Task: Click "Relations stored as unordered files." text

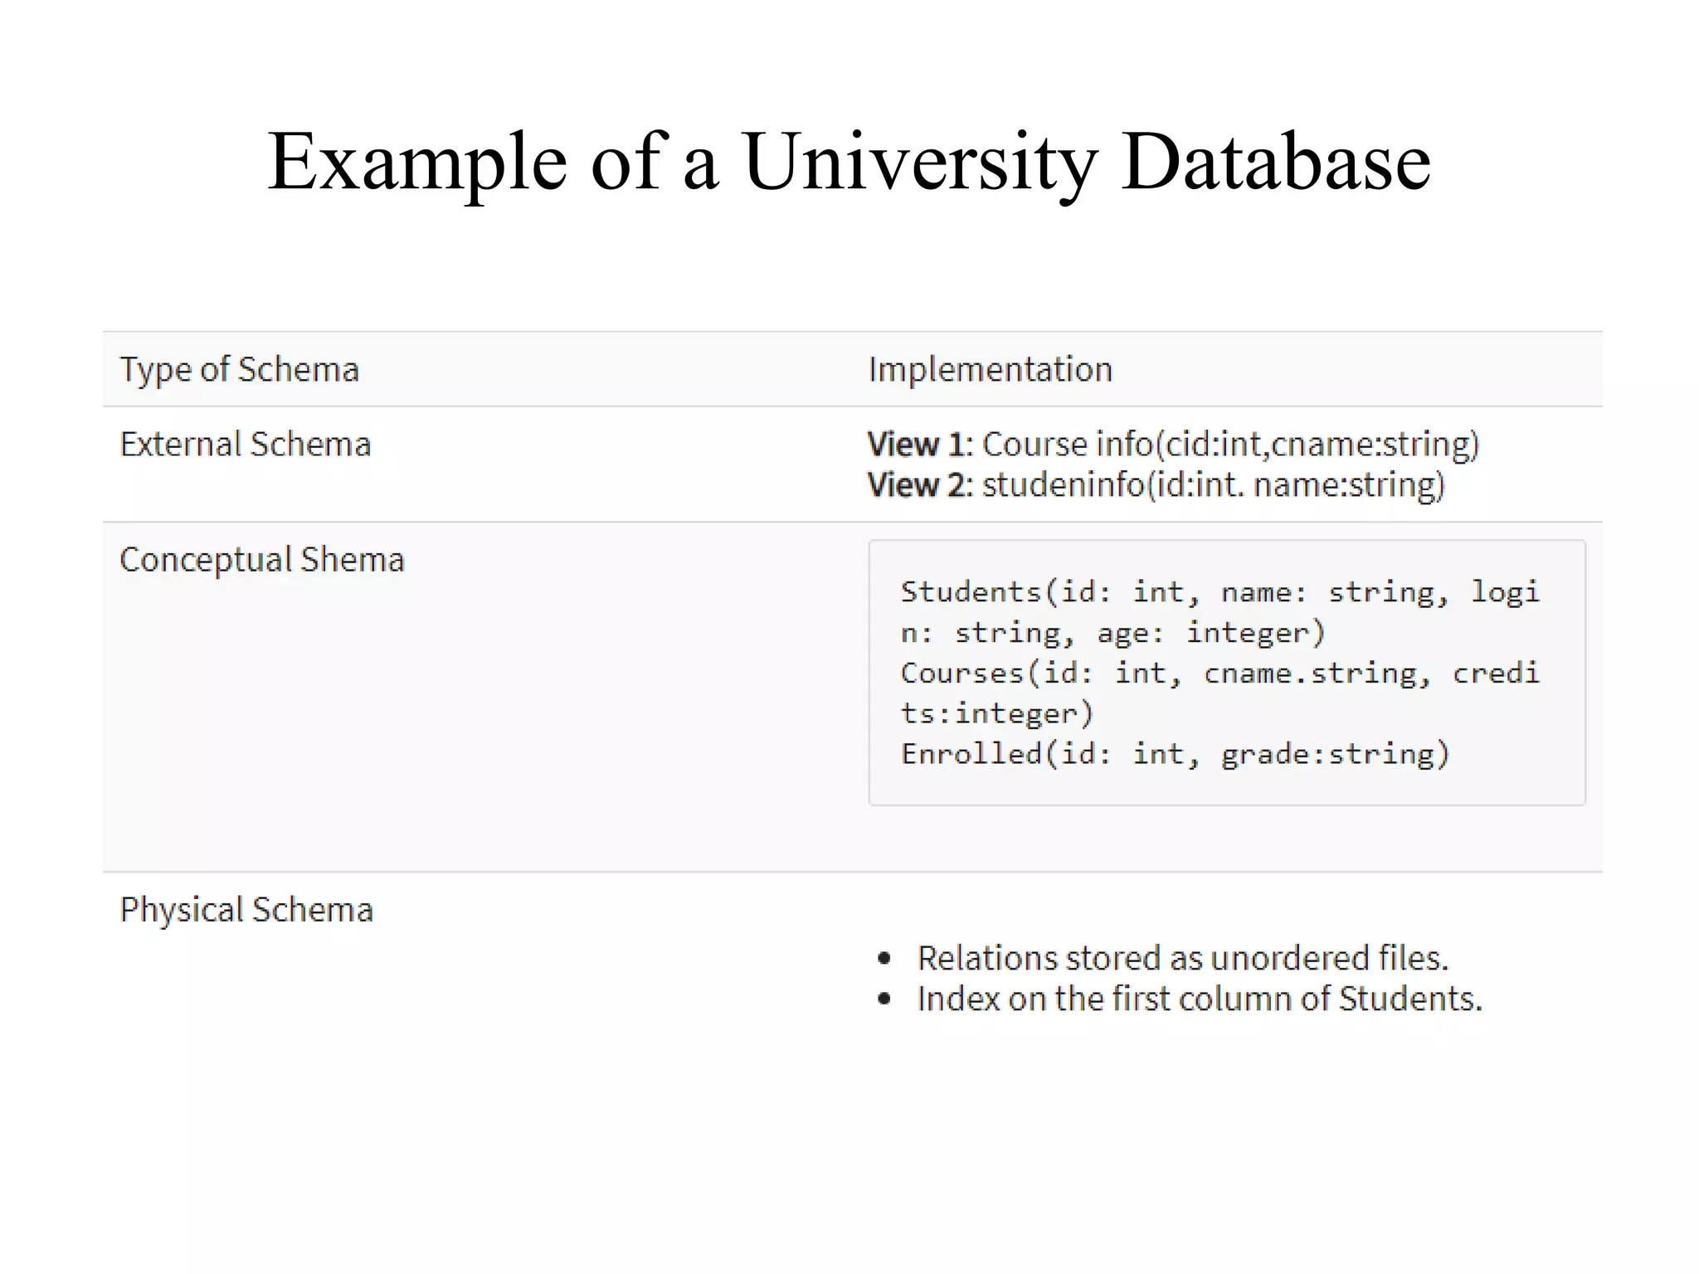Action: tap(1183, 959)
